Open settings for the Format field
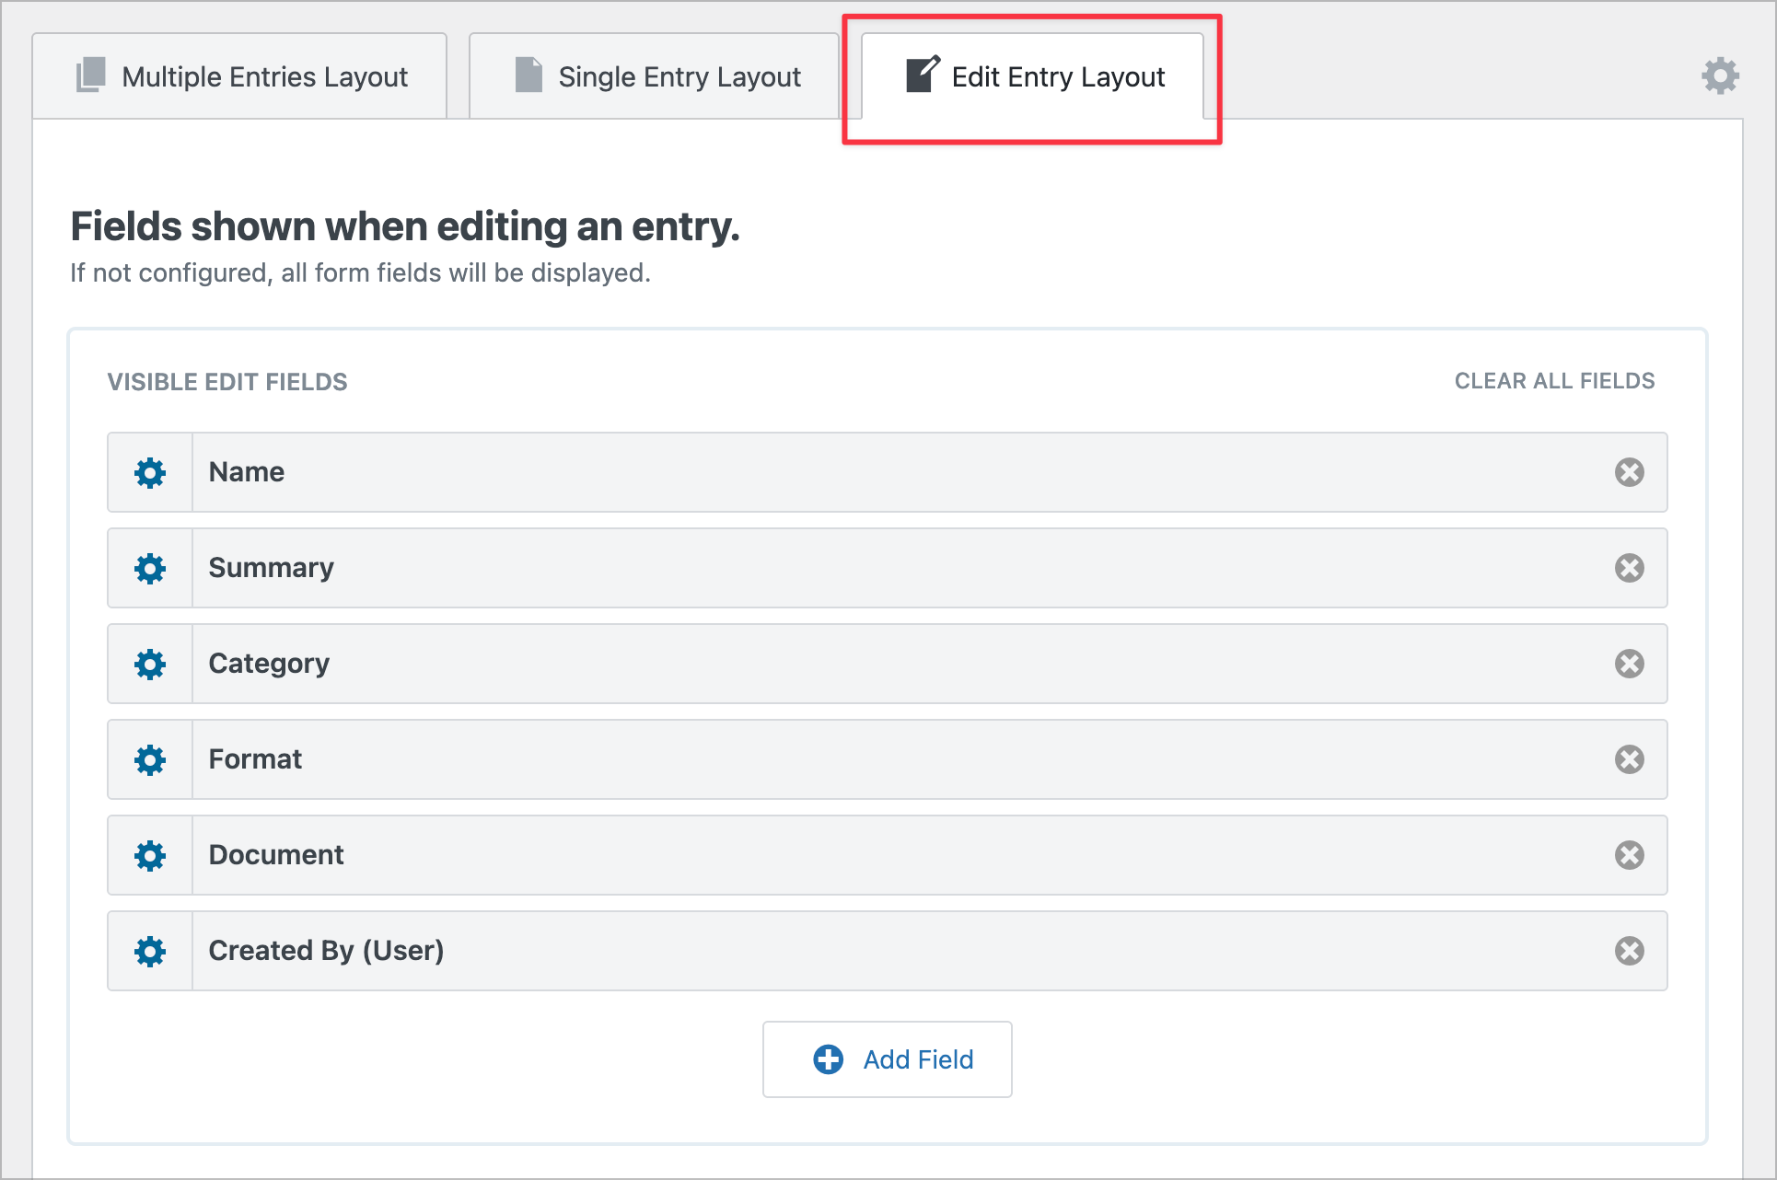The height and width of the screenshot is (1180, 1777). pos(150,759)
